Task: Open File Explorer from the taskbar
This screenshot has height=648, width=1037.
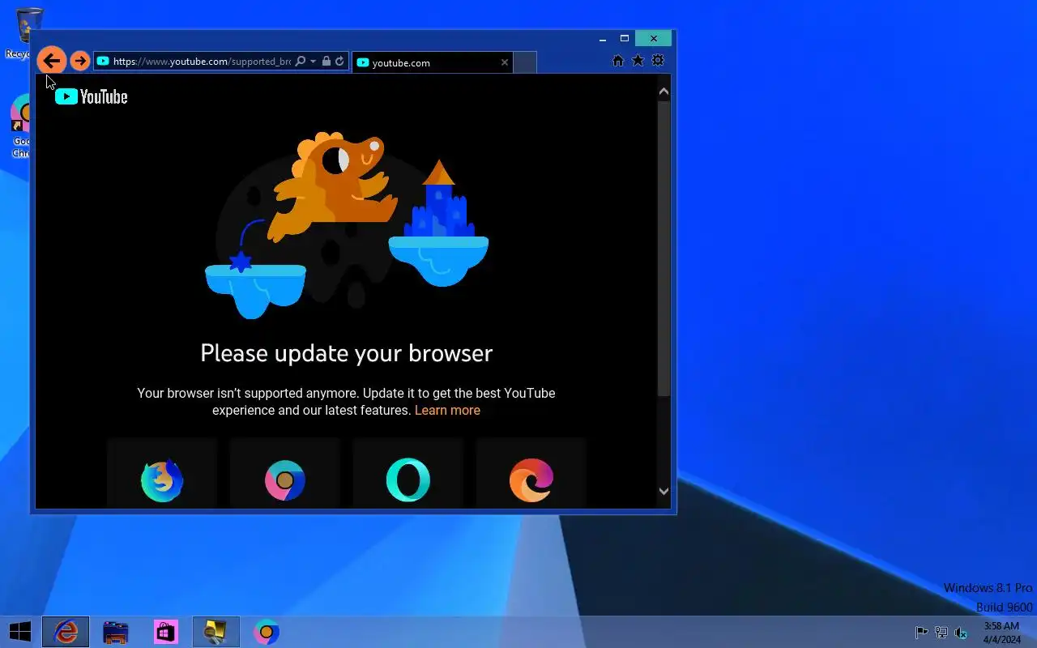Action: point(116,632)
